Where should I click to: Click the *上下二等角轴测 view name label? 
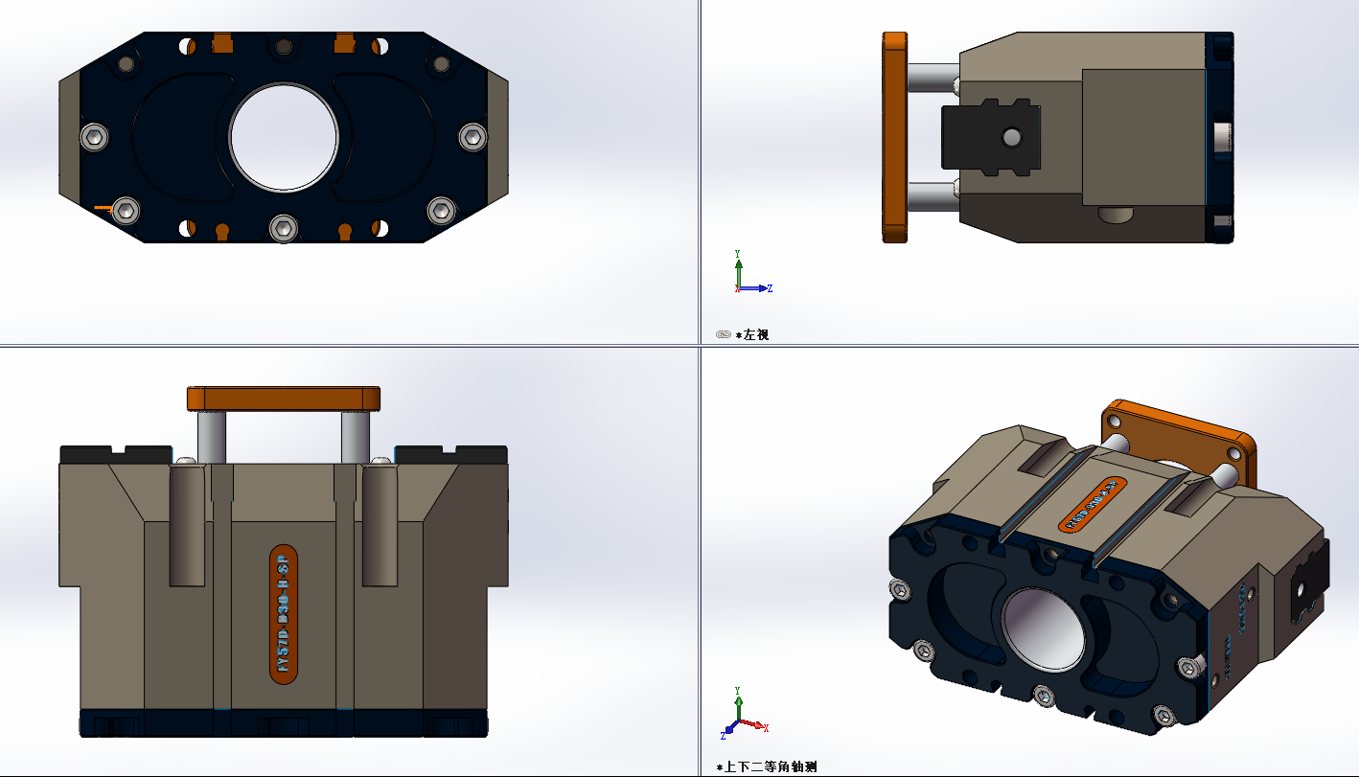pyautogui.click(x=767, y=766)
